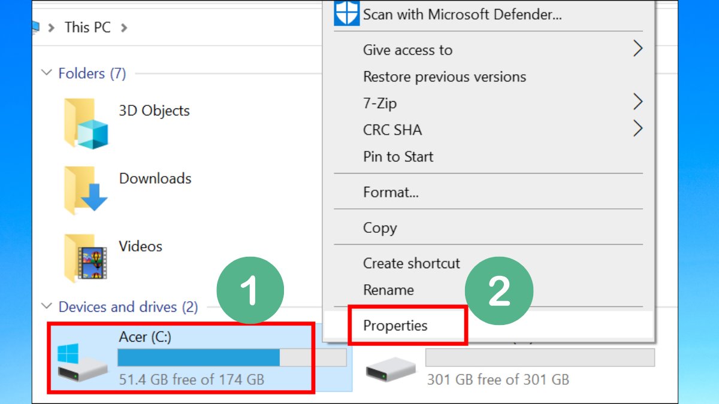Open the Downloads folder
719x404 pixels.
[x=155, y=178]
